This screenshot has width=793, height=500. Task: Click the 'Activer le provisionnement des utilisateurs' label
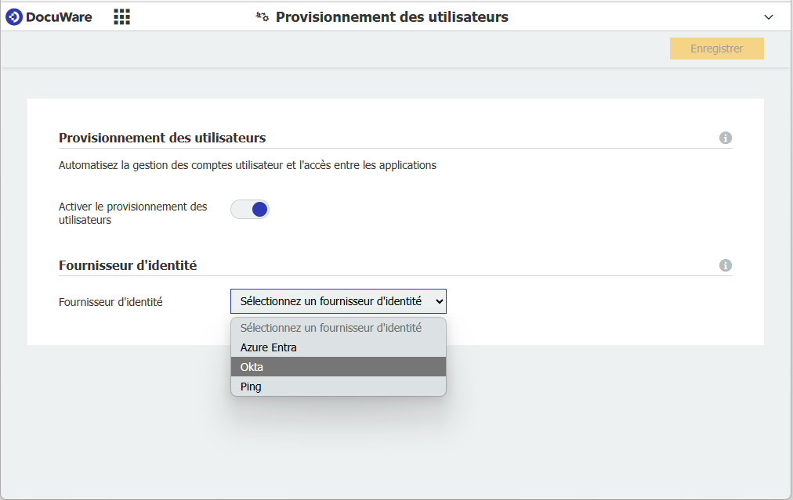[133, 213]
